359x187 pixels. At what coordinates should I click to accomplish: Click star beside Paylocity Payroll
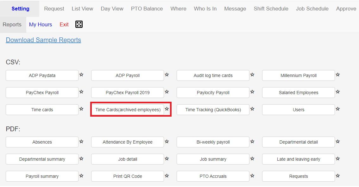click(x=252, y=92)
